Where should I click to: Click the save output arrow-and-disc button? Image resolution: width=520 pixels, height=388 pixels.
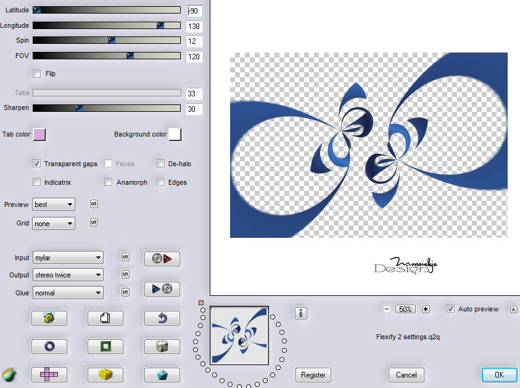pyautogui.click(x=162, y=289)
